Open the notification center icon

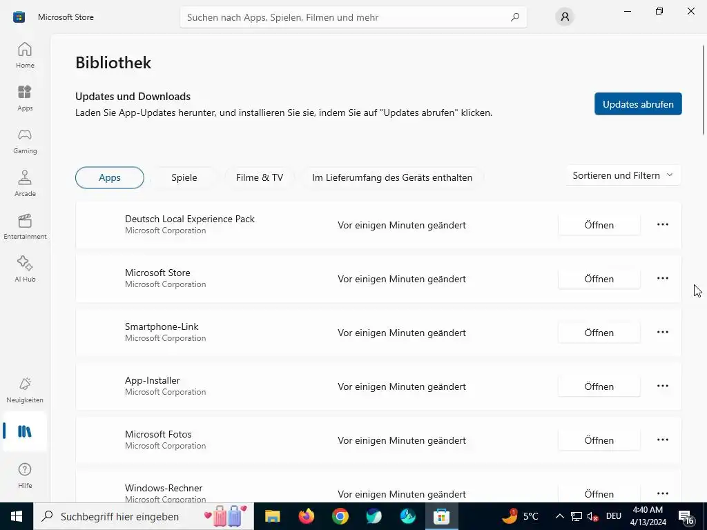tap(686, 517)
